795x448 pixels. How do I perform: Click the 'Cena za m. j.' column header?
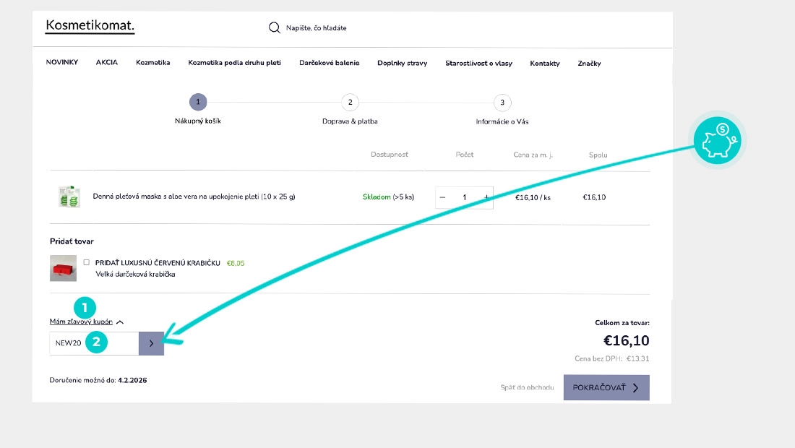coord(533,155)
